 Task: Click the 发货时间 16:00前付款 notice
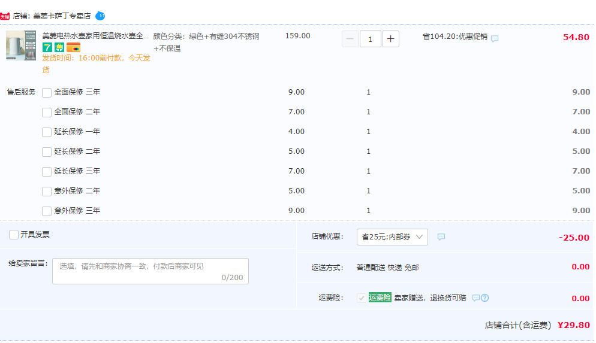(96, 63)
